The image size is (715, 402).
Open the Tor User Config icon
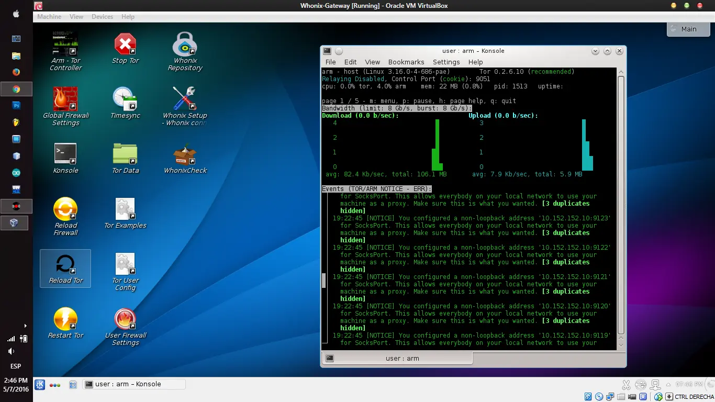coord(125,272)
